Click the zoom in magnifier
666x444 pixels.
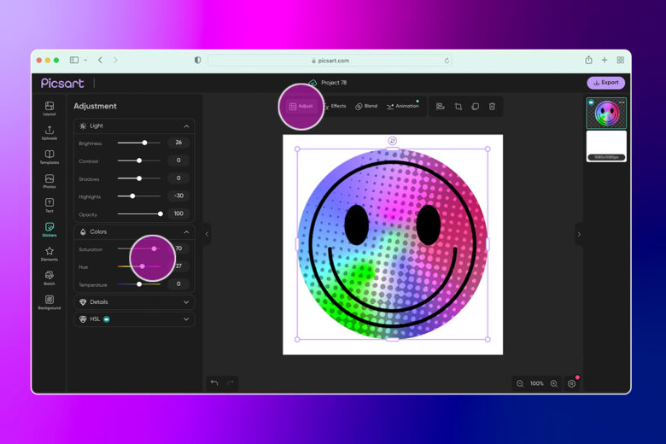tap(554, 383)
